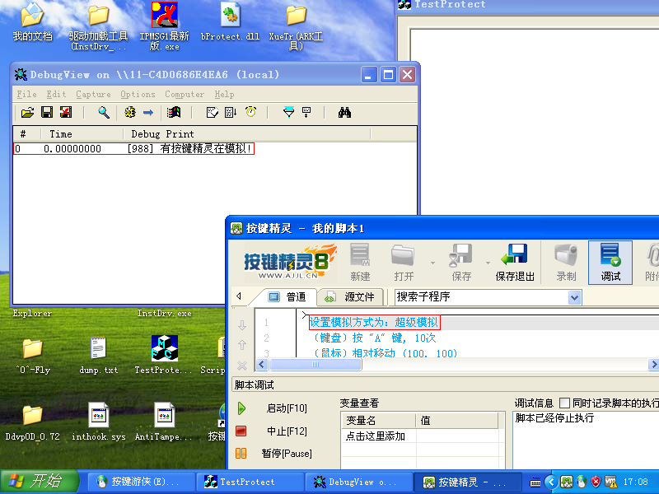Click 保存 (Save) icon in 按键精灵
The image size is (659, 494).
(x=461, y=262)
